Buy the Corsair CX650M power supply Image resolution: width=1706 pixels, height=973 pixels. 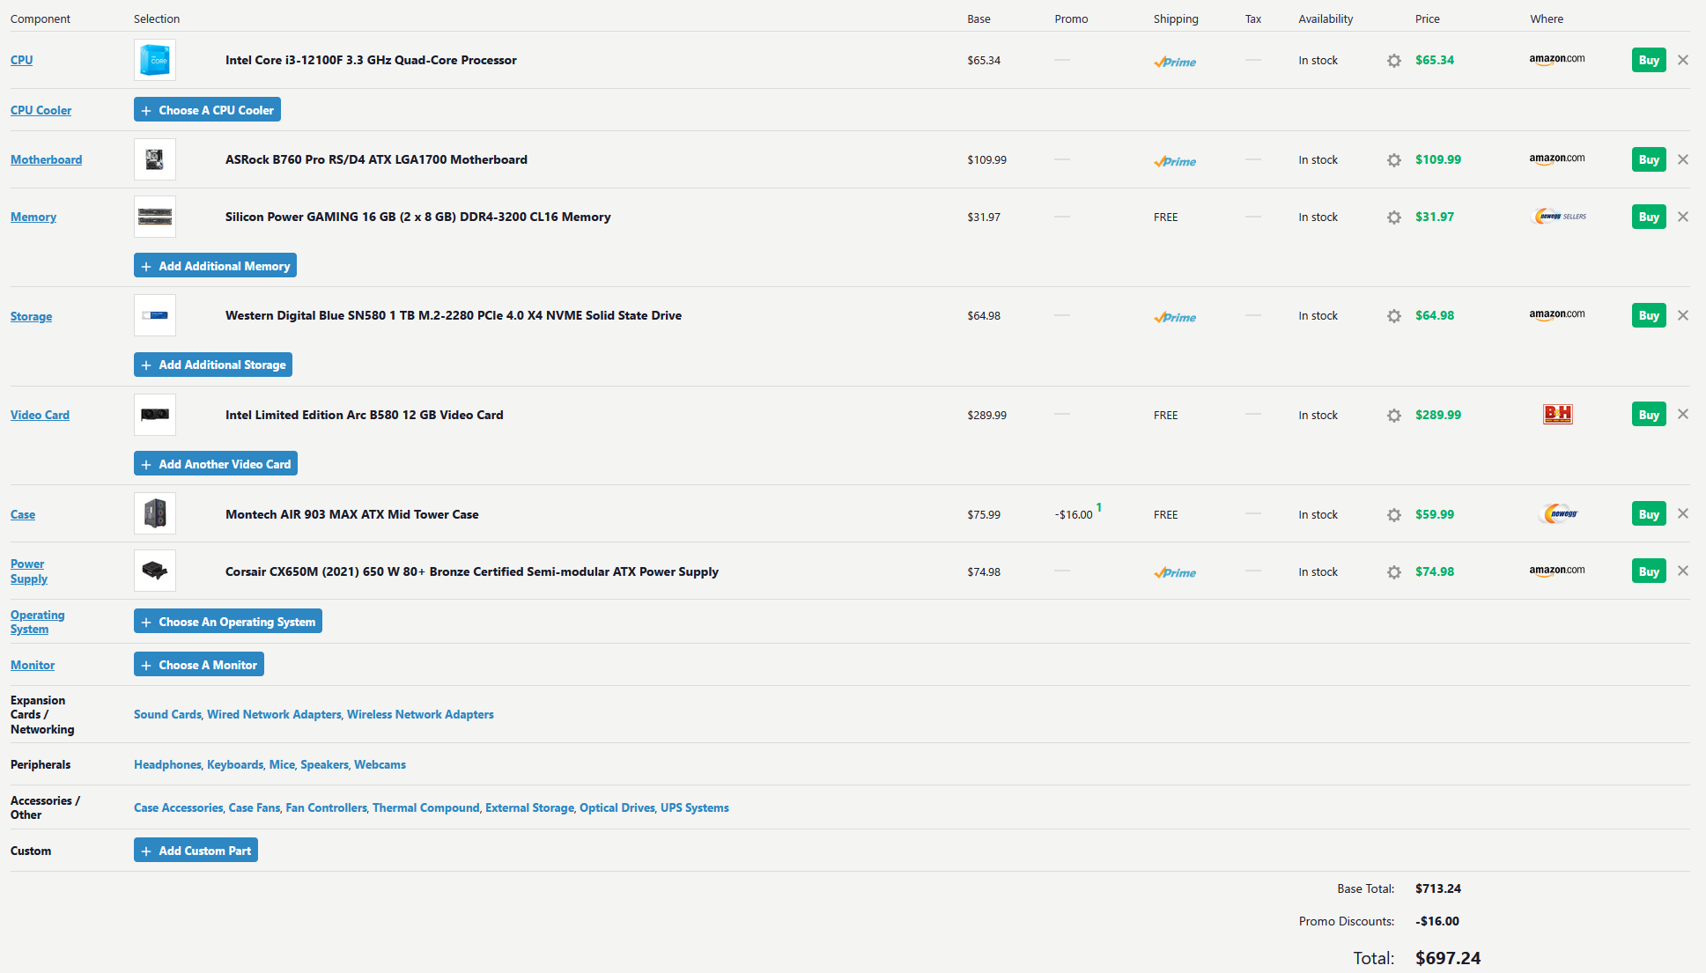1649,571
